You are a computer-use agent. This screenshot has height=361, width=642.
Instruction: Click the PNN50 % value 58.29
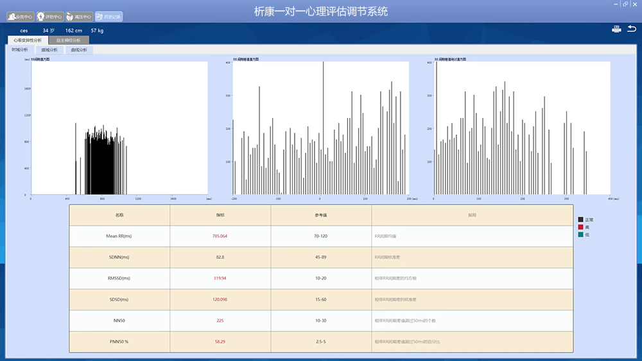220,341
